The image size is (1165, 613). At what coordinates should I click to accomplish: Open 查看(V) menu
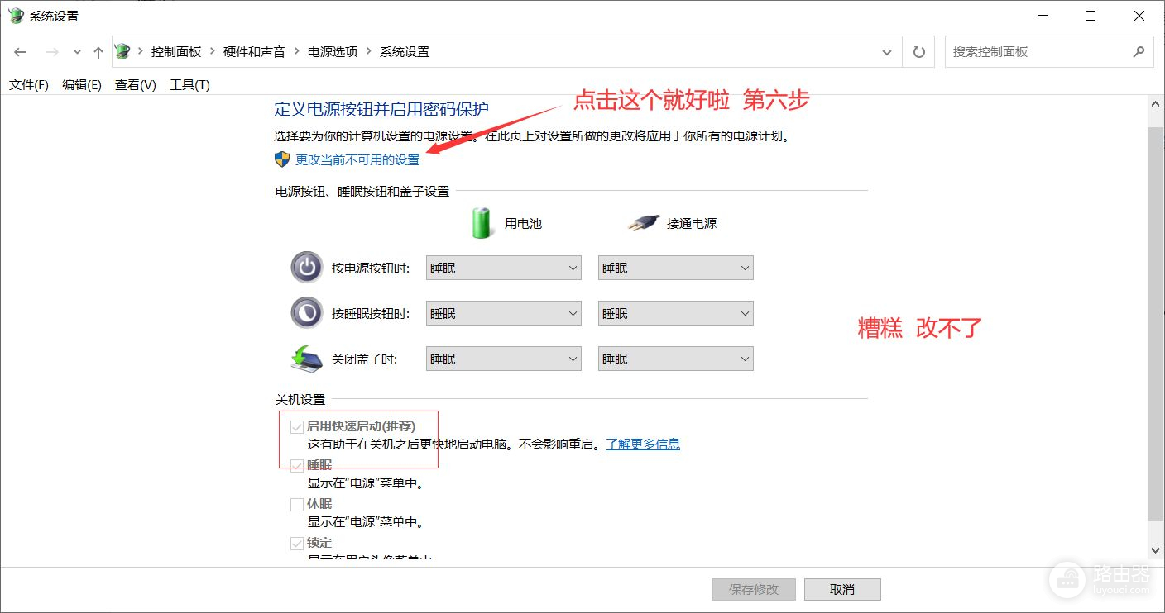click(x=136, y=84)
